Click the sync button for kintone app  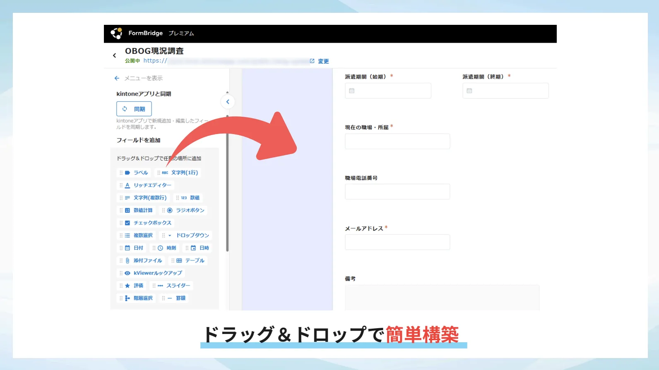pos(134,109)
